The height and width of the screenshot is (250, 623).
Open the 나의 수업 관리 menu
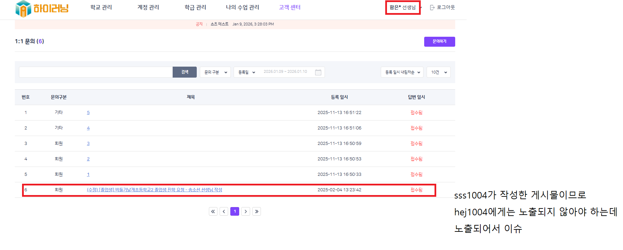(x=242, y=7)
